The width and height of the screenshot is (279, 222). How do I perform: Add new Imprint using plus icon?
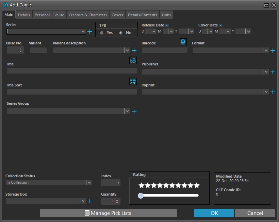point(273,92)
